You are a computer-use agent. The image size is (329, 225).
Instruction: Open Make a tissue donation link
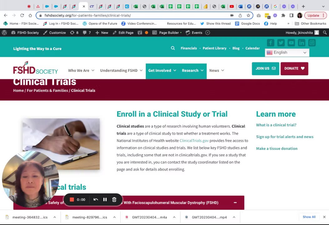(277, 148)
